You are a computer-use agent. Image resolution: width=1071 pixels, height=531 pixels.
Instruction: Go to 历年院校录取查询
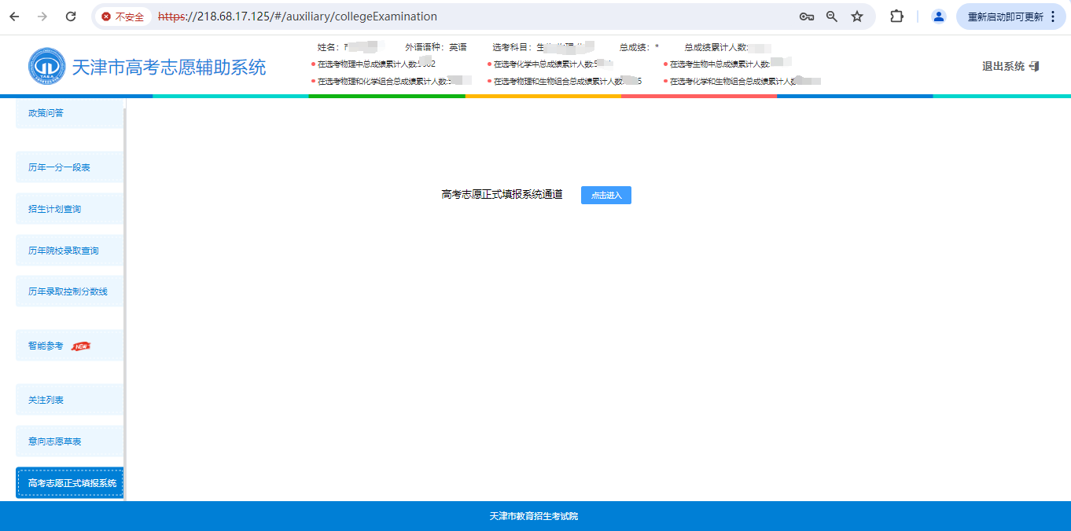70,251
